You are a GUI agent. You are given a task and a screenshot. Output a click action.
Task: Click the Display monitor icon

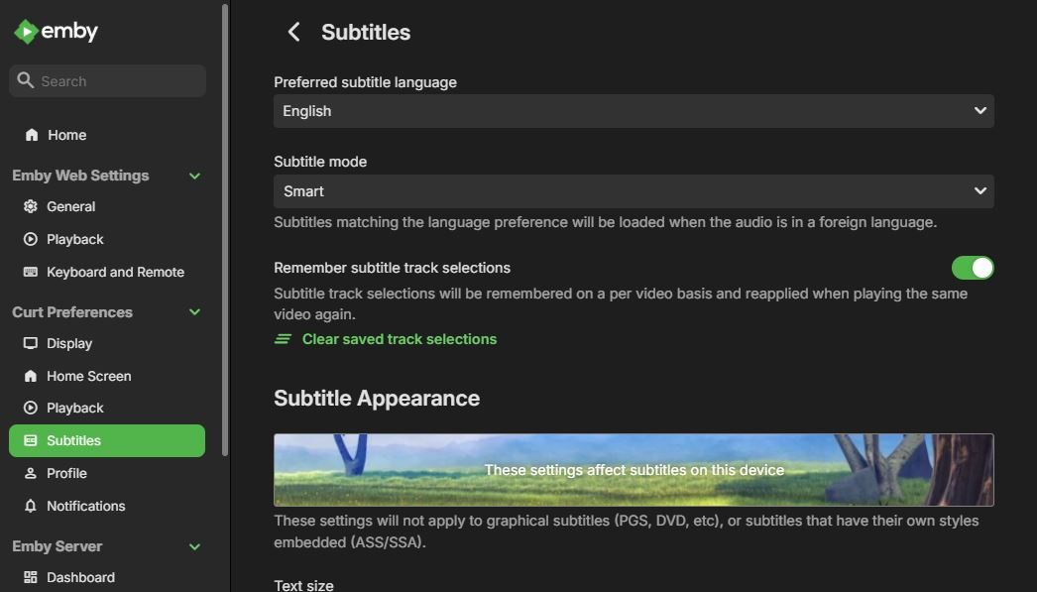coord(31,343)
